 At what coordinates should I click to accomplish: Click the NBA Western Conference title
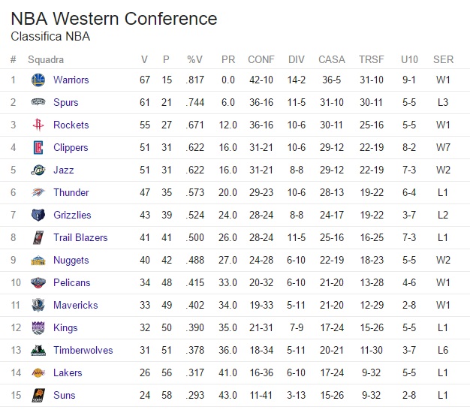tap(114, 19)
